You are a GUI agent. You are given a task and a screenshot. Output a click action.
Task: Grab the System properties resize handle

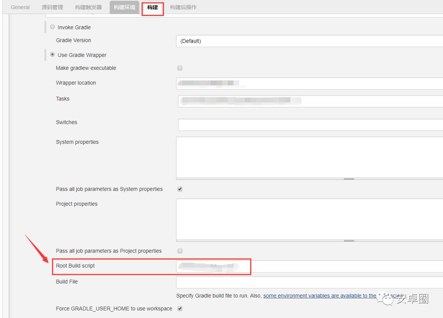(349, 179)
